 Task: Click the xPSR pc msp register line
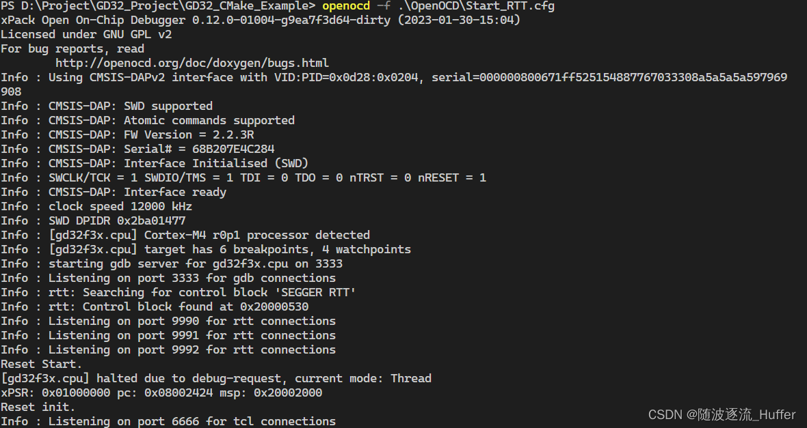click(x=161, y=393)
